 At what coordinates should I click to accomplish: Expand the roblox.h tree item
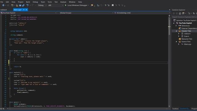click(179, 34)
